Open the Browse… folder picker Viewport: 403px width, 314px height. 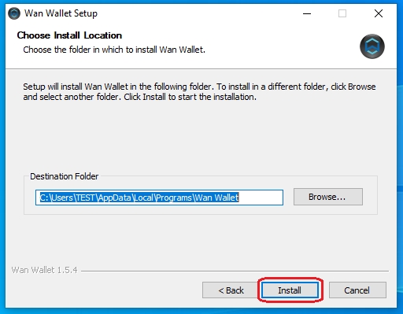coord(328,197)
